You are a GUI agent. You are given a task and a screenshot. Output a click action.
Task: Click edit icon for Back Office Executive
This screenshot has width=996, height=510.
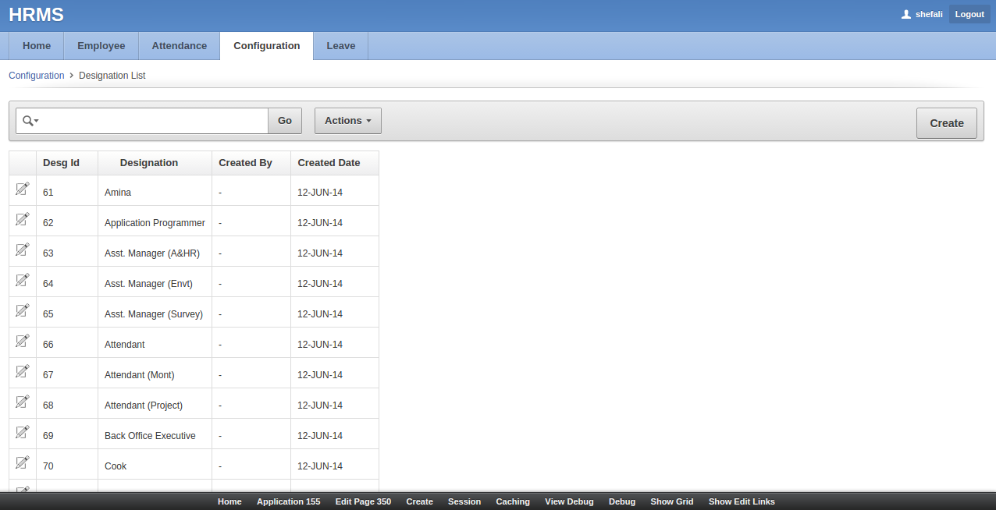tap(23, 432)
